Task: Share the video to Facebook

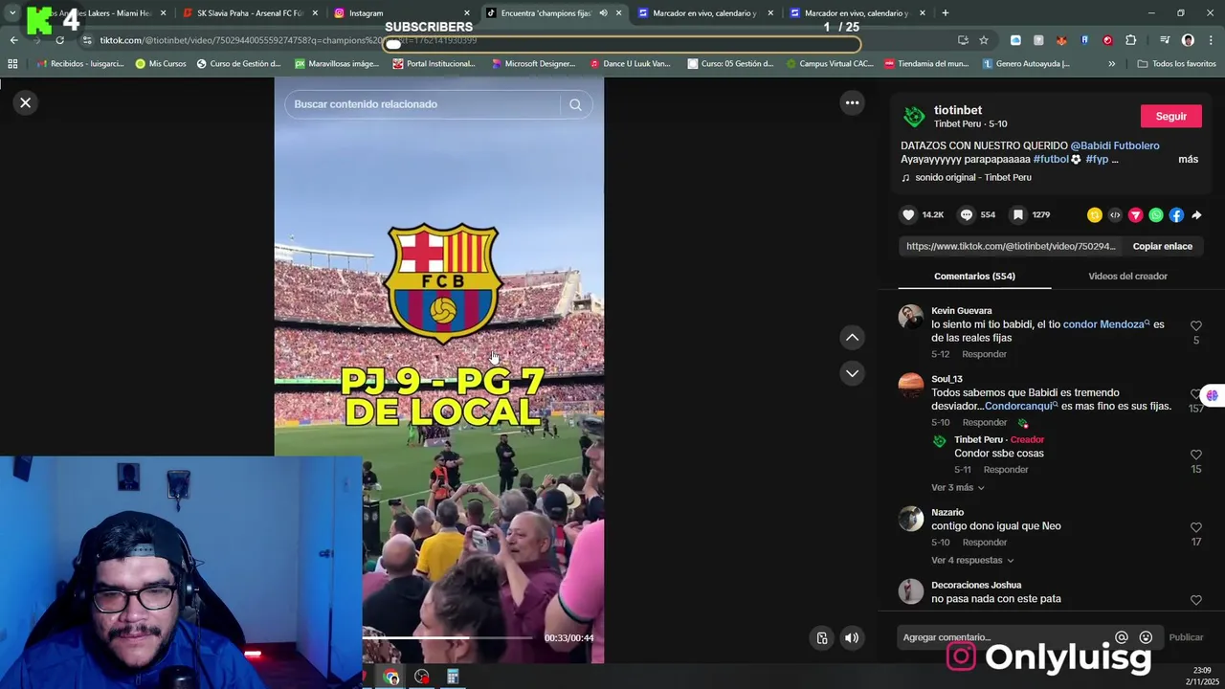Action: coord(1176,215)
